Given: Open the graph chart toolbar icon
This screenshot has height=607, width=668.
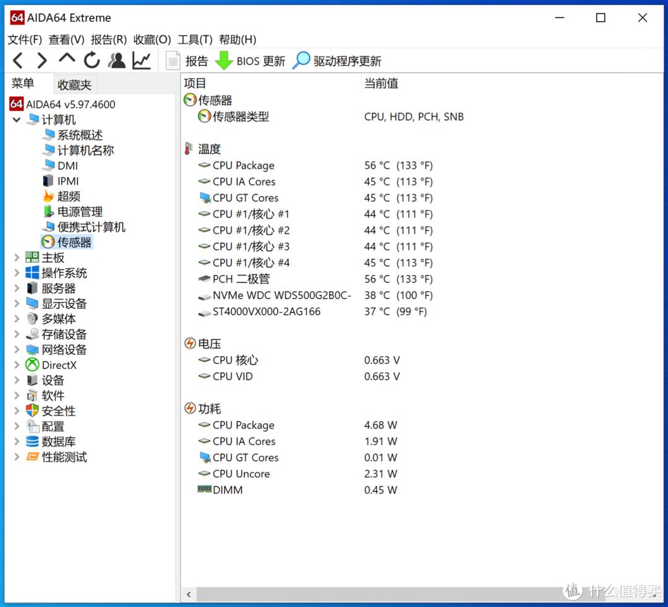Looking at the screenshot, I should (142, 61).
